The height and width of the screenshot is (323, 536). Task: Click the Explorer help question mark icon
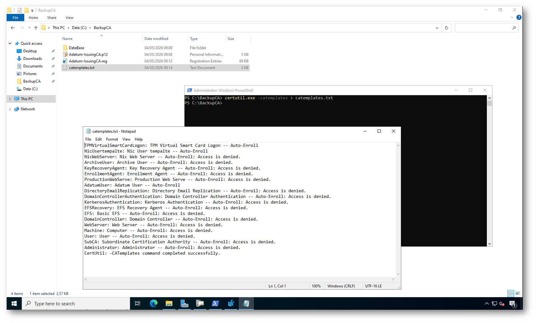point(519,18)
